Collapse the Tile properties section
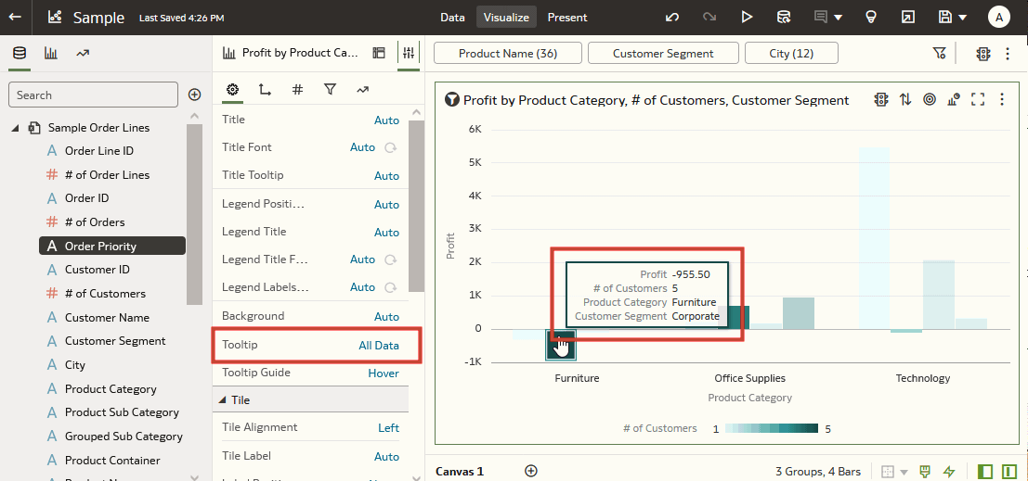Screen dimensions: 1028x481 (222, 400)
